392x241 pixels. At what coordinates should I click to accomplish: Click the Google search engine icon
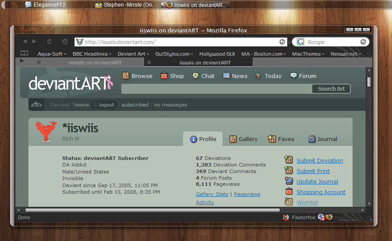pos(300,42)
